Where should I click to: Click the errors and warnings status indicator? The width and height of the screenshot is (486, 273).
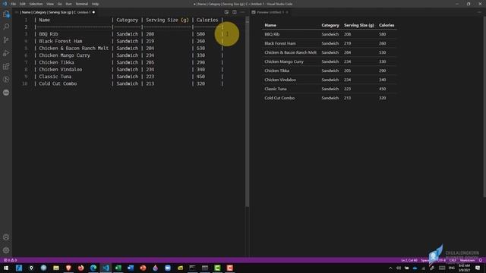[10, 260]
